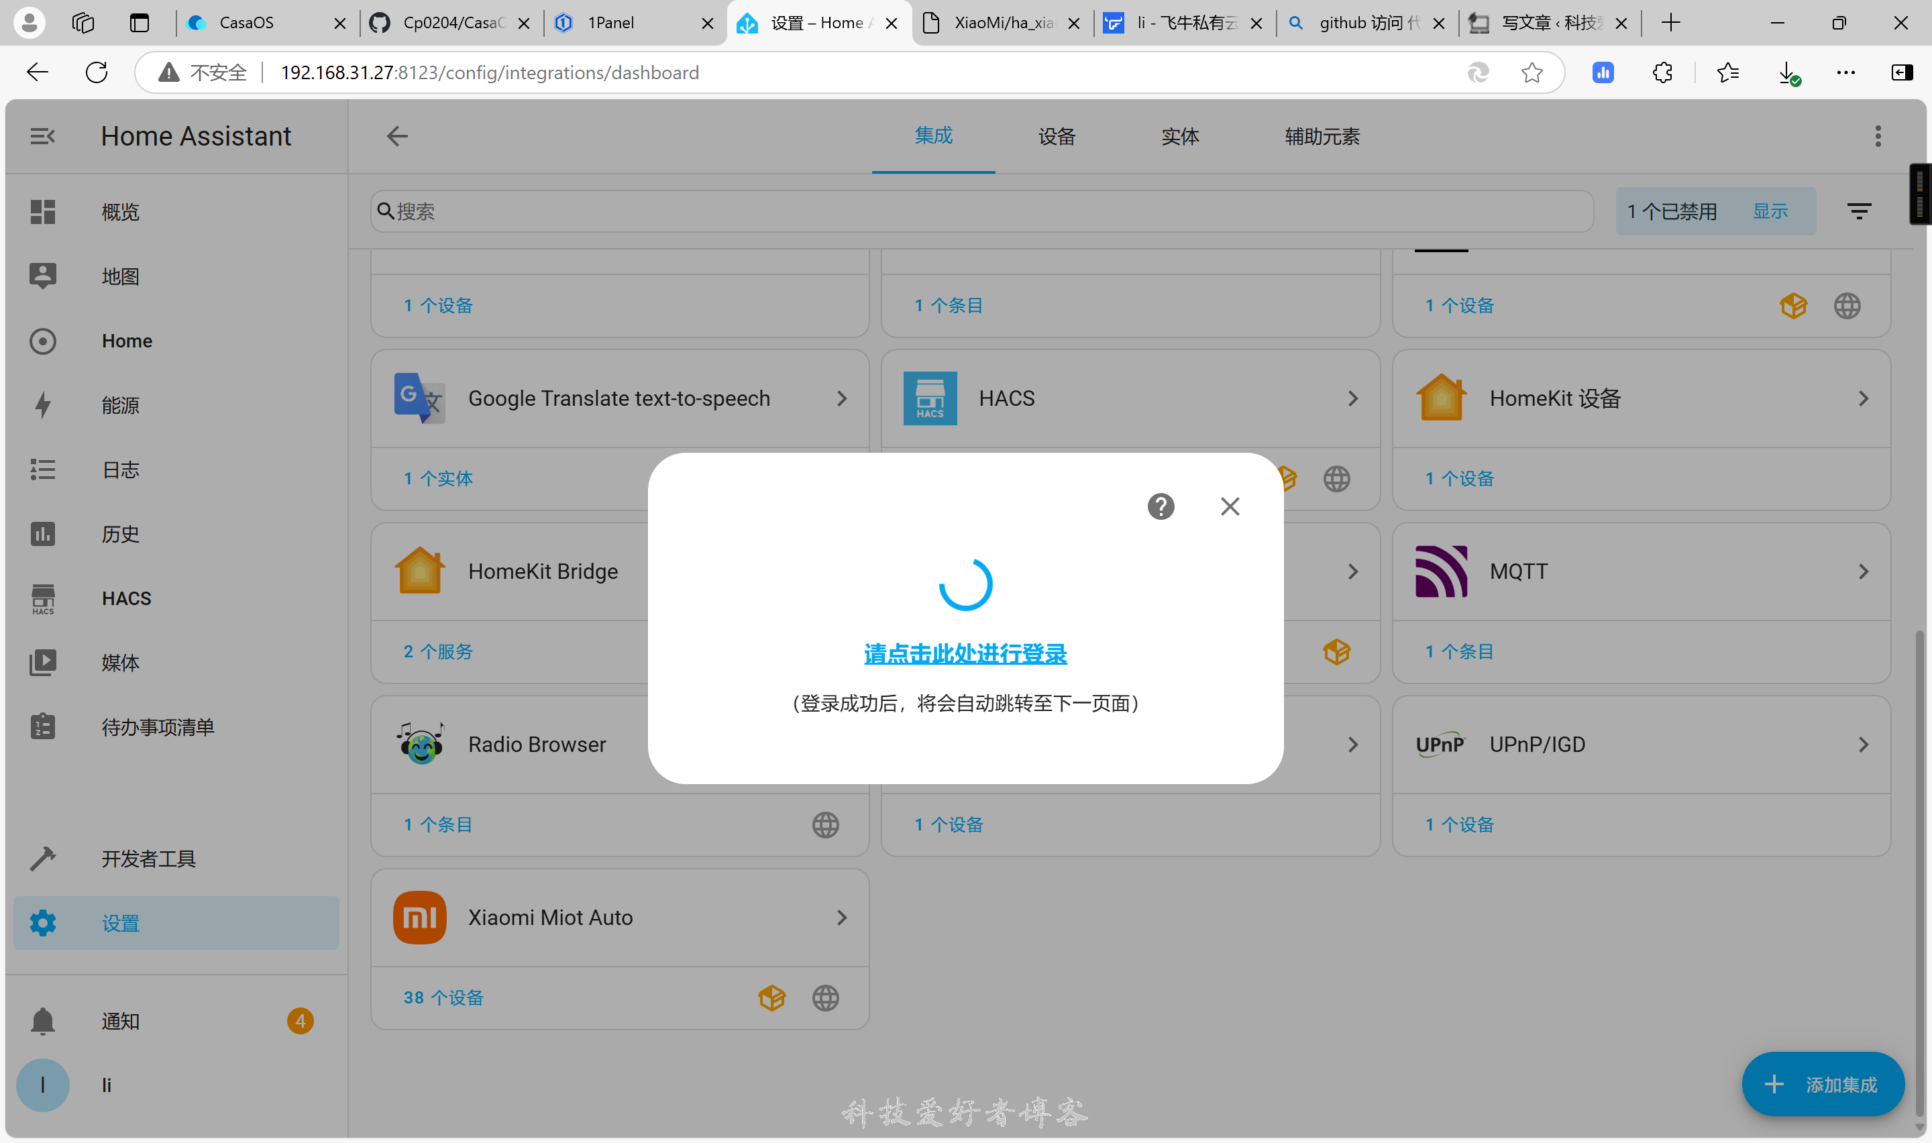
Task: Open 38 个设备 of Xiaomi Miot Auto
Action: coord(443,997)
